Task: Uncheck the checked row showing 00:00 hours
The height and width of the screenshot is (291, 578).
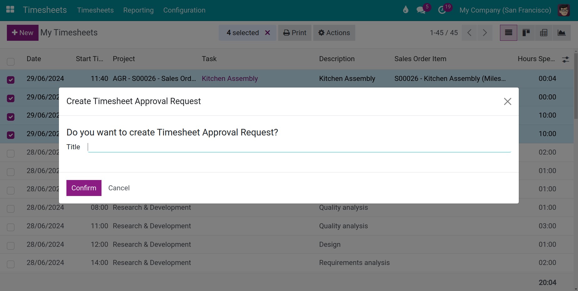Action: [x=11, y=98]
